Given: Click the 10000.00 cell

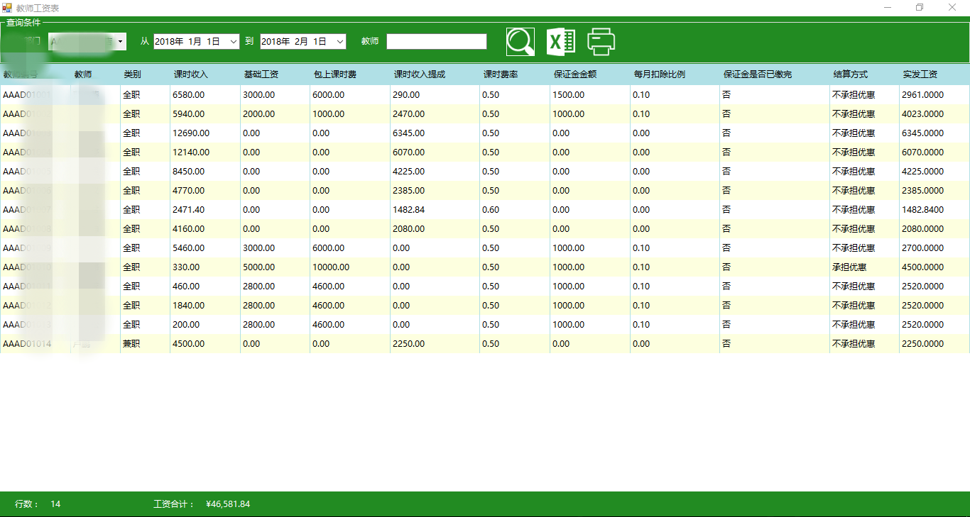Looking at the screenshot, I should (350, 267).
